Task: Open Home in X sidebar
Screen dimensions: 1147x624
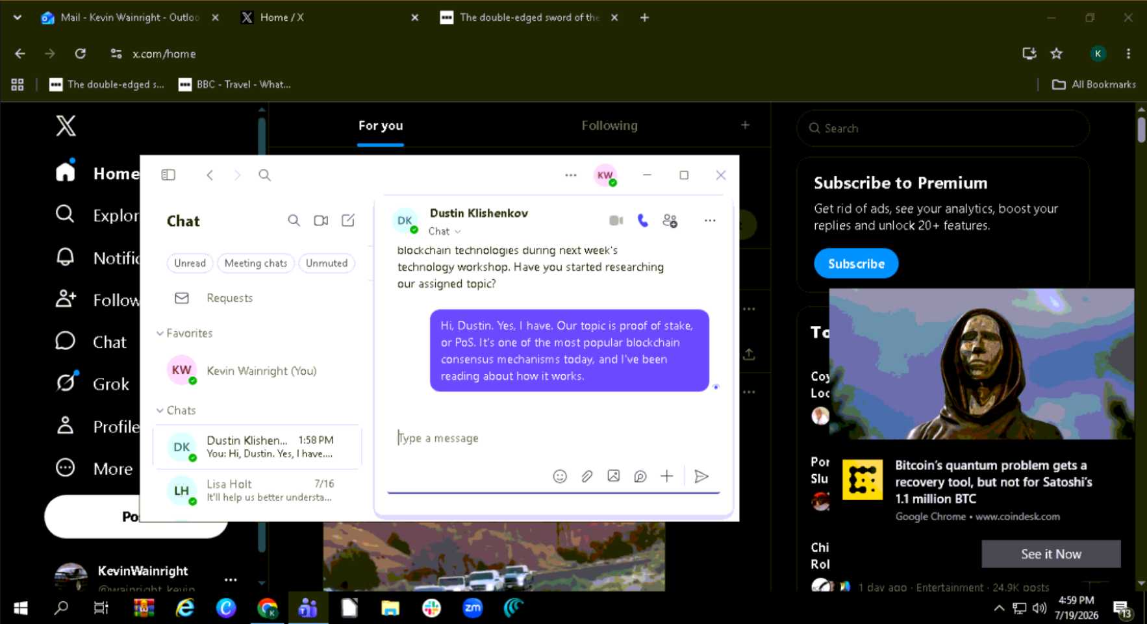Action: [97, 173]
